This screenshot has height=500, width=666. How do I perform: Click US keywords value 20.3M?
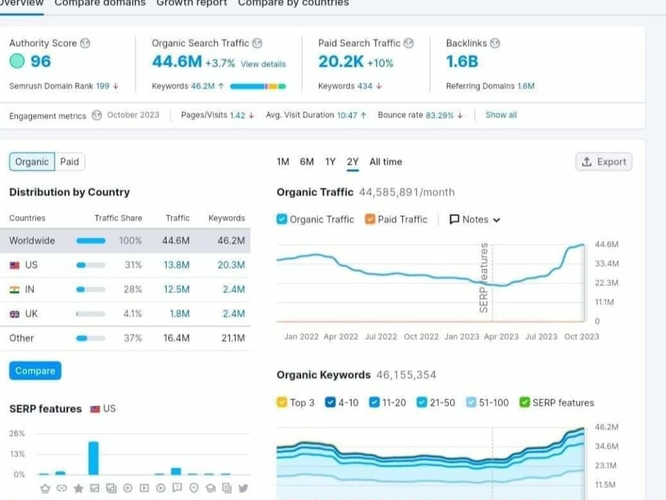[231, 265]
